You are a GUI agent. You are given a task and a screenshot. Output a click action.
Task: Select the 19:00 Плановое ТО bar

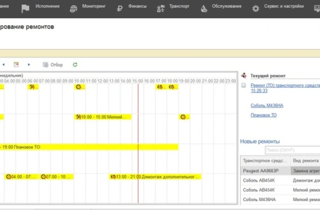[89, 147]
